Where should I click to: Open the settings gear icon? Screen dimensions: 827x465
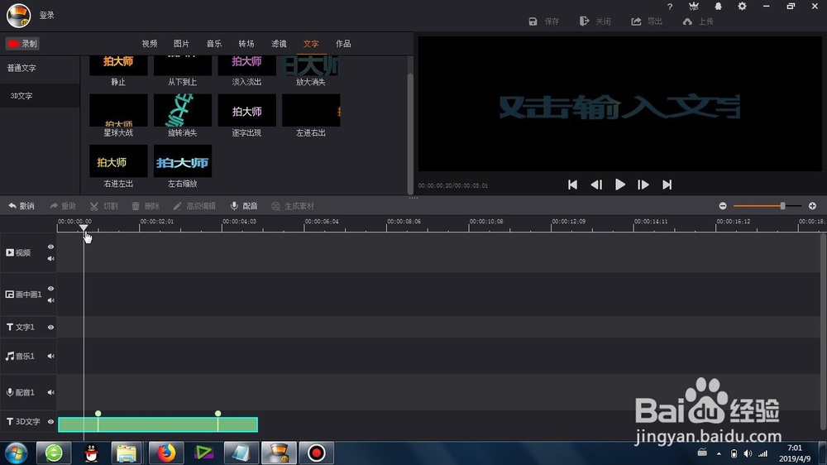[x=742, y=7]
